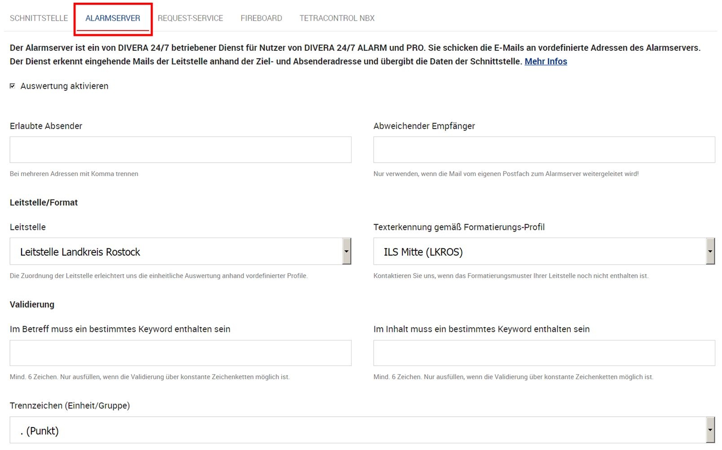Open the Request-Service tab
Image resolution: width=722 pixels, height=450 pixels.
[190, 18]
